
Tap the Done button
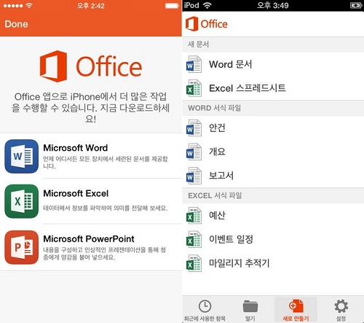16,24
